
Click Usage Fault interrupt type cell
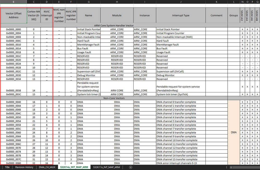coord(181,52)
